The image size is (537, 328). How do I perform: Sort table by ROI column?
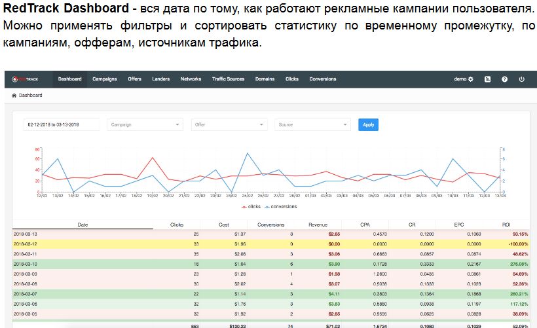click(506, 225)
